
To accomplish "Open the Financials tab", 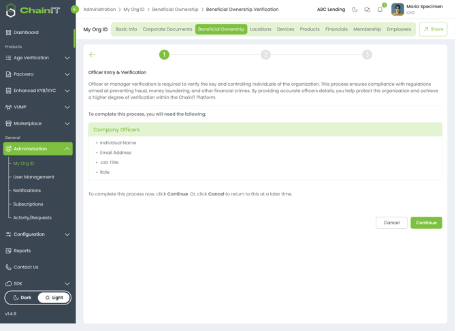I will (x=336, y=29).
